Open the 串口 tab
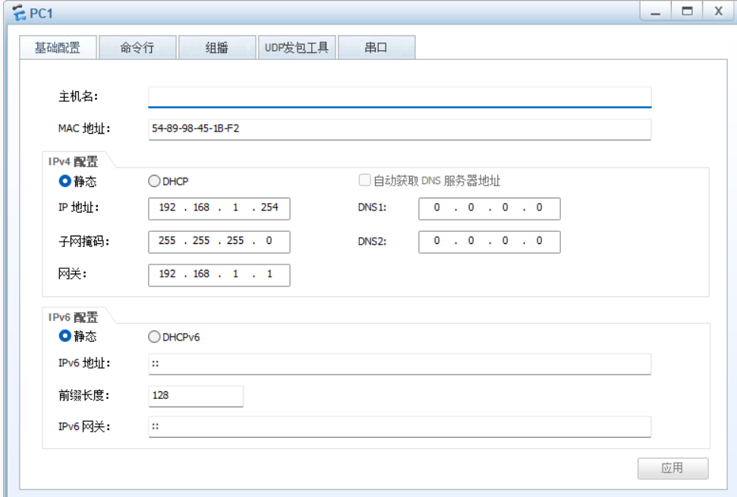Screen dimensions: 737x497 click(376, 48)
